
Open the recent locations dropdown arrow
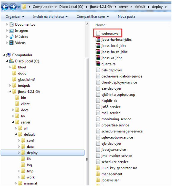(19, 7)
